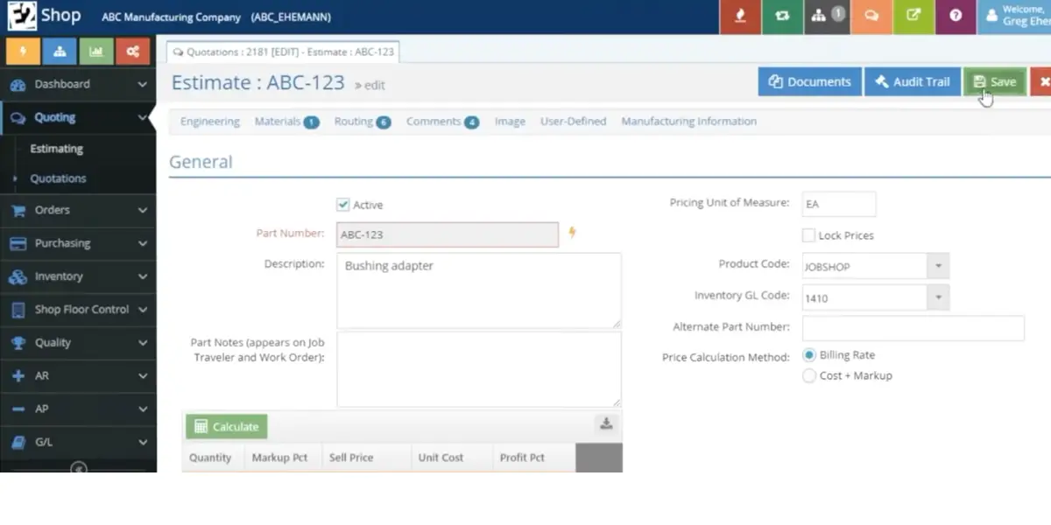Click the purple help question mark icon
The width and height of the screenshot is (1051, 525).
[956, 17]
